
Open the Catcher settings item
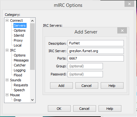point(20,65)
